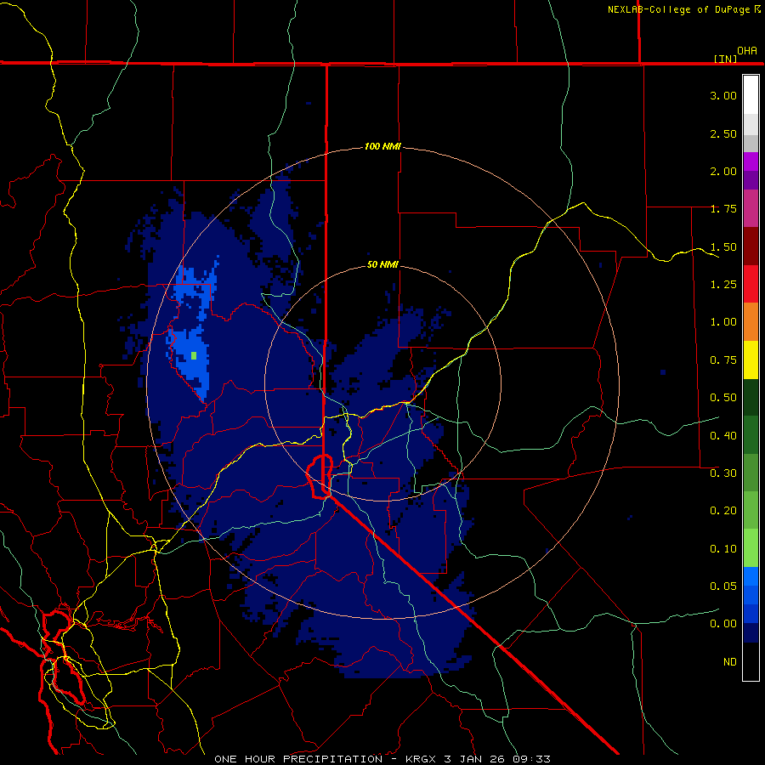Viewport: 765px width, 765px height.
Task: Select the 1.75 legend value
Action: [723, 209]
